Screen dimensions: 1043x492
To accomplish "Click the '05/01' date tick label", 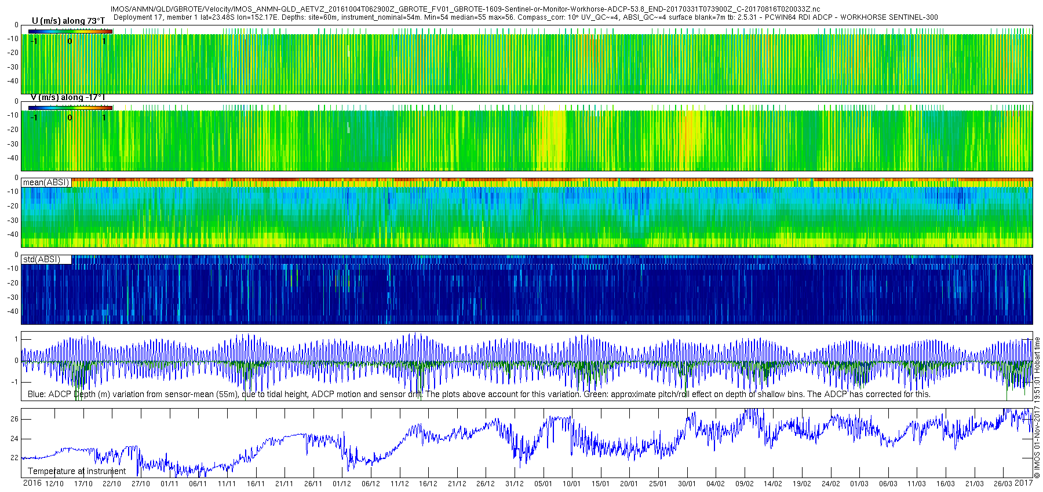I will coord(543,484).
